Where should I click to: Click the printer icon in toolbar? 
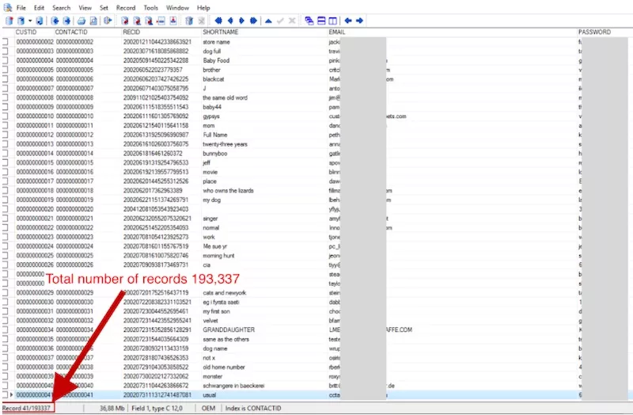click(81, 21)
